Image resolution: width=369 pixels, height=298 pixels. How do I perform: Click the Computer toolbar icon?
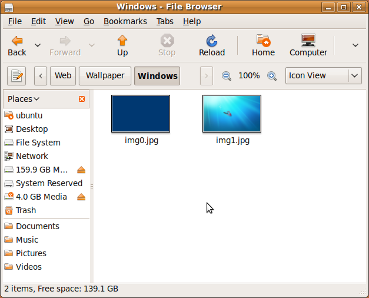point(308,41)
